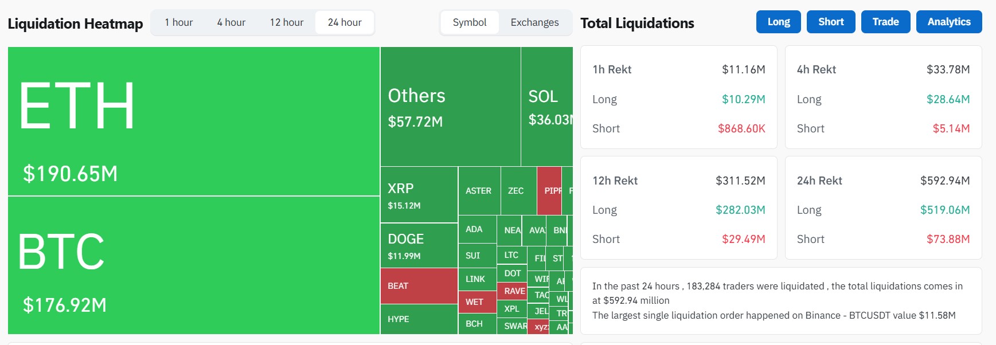
Task: Keep the 24 hour timeframe selected
Action: (x=344, y=22)
